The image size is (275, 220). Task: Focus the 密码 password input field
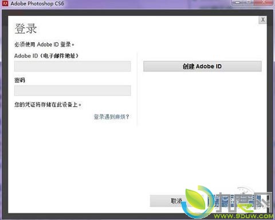pyautogui.click(x=72, y=90)
